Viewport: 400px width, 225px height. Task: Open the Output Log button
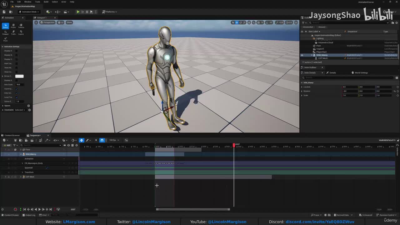[x=30, y=215]
